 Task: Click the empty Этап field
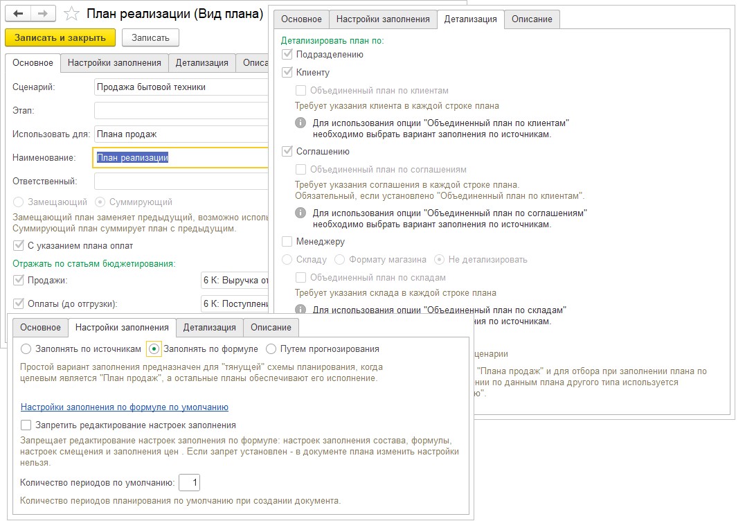coord(181,110)
